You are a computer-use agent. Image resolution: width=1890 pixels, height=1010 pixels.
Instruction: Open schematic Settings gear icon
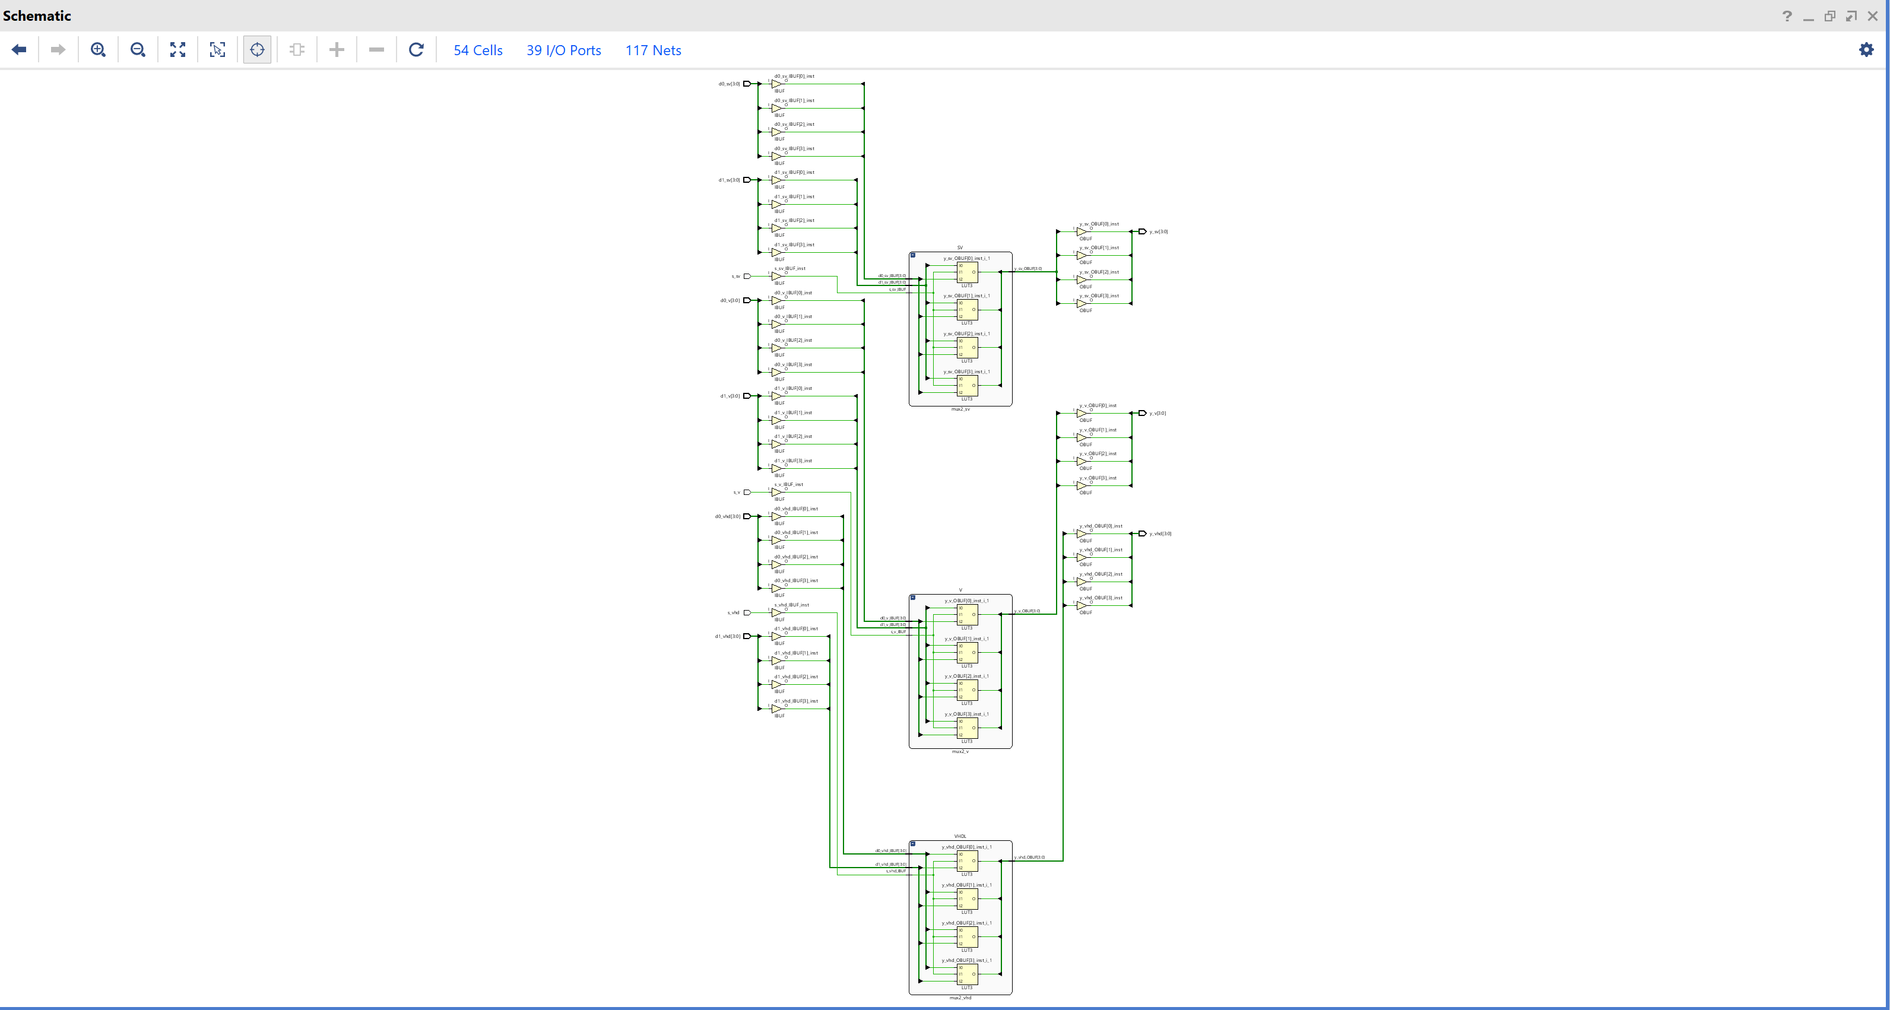click(1866, 50)
